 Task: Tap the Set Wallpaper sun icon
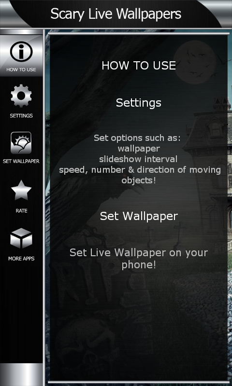pos(21,143)
